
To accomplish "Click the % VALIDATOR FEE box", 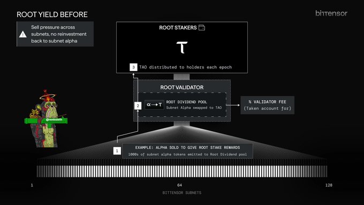I will pos(268,105).
